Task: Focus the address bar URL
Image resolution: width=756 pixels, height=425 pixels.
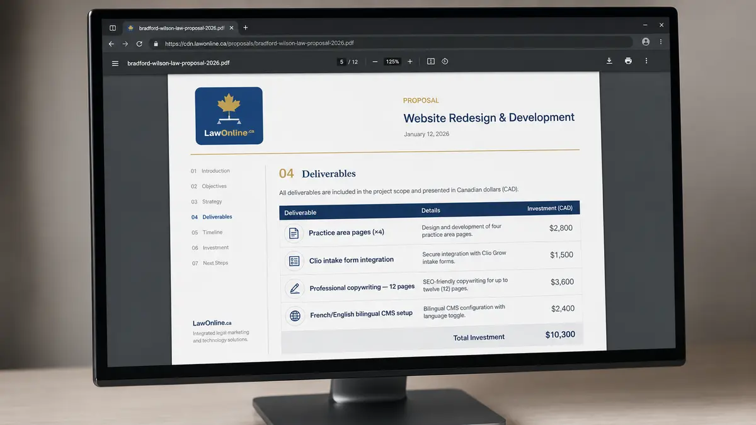Action: (259, 43)
